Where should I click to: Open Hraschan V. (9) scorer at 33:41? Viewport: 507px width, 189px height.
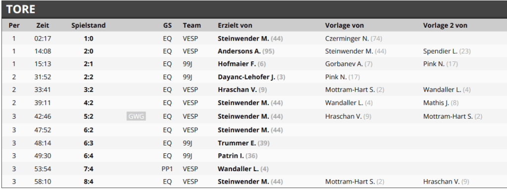[x=242, y=90]
